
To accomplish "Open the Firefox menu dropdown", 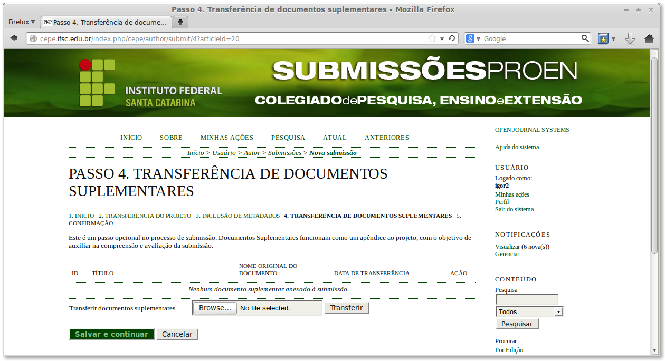I will coord(21,22).
